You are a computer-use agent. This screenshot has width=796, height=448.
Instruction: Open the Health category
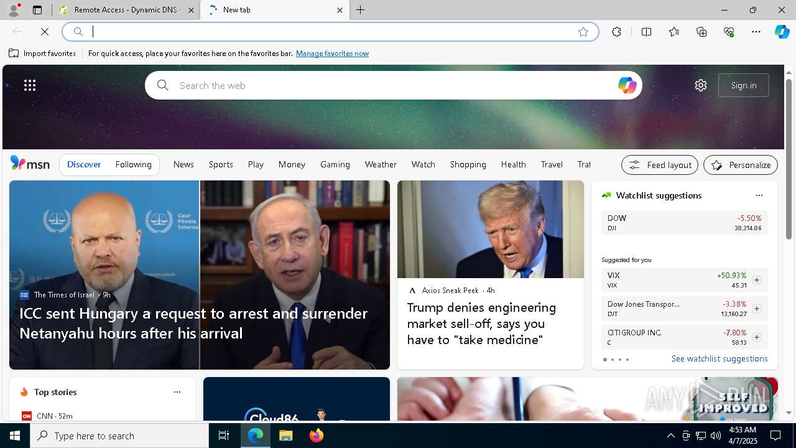point(514,164)
